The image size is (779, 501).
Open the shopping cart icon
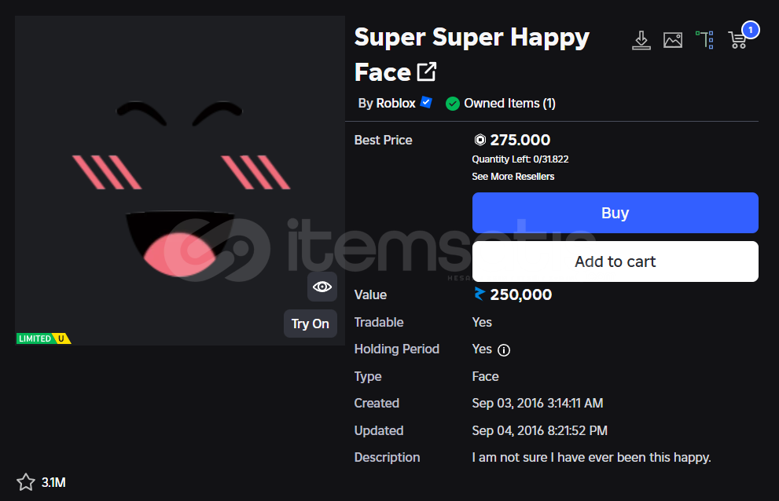coord(737,40)
